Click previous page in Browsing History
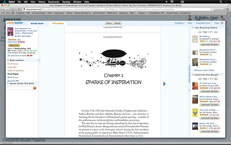231x145 pixels. (x=200, y=32)
